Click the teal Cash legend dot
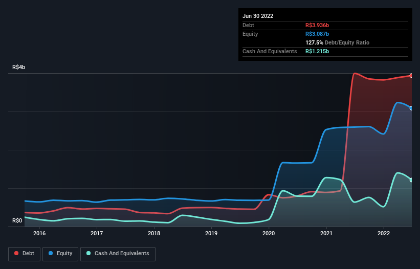This screenshot has width=420, height=269. coord(89,253)
